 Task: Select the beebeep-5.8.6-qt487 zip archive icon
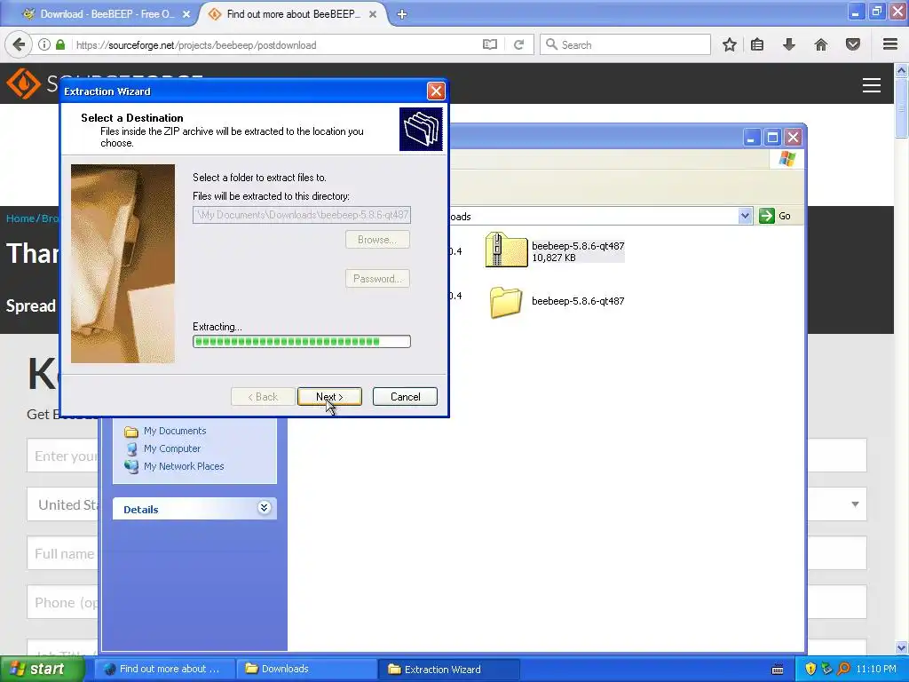pos(506,250)
